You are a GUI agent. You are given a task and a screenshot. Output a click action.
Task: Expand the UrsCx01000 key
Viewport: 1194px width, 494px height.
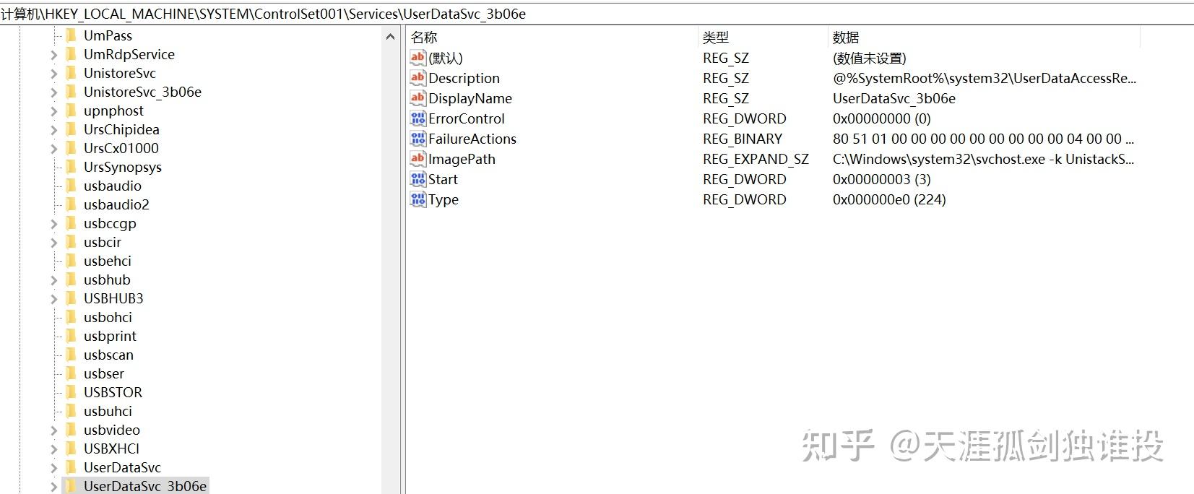coord(53,148)
